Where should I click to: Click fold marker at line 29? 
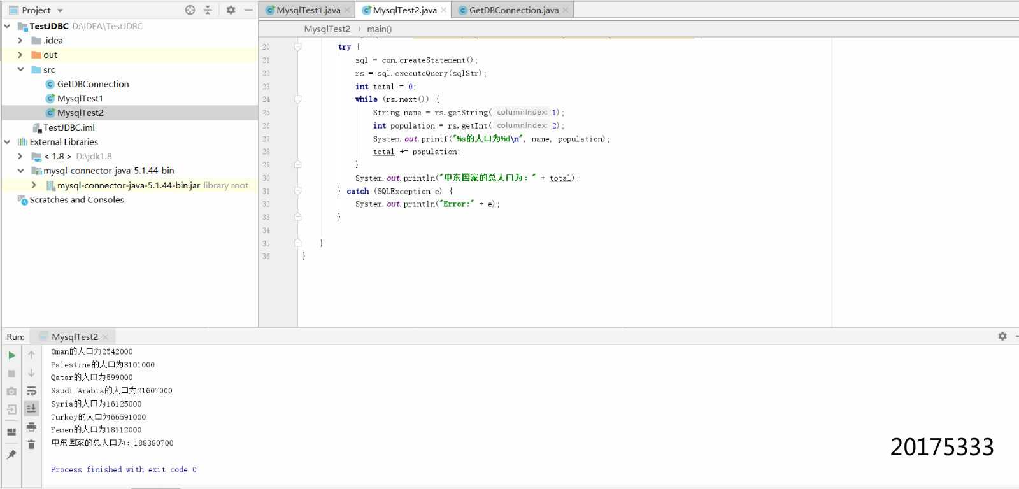click(x=297, y=165)
